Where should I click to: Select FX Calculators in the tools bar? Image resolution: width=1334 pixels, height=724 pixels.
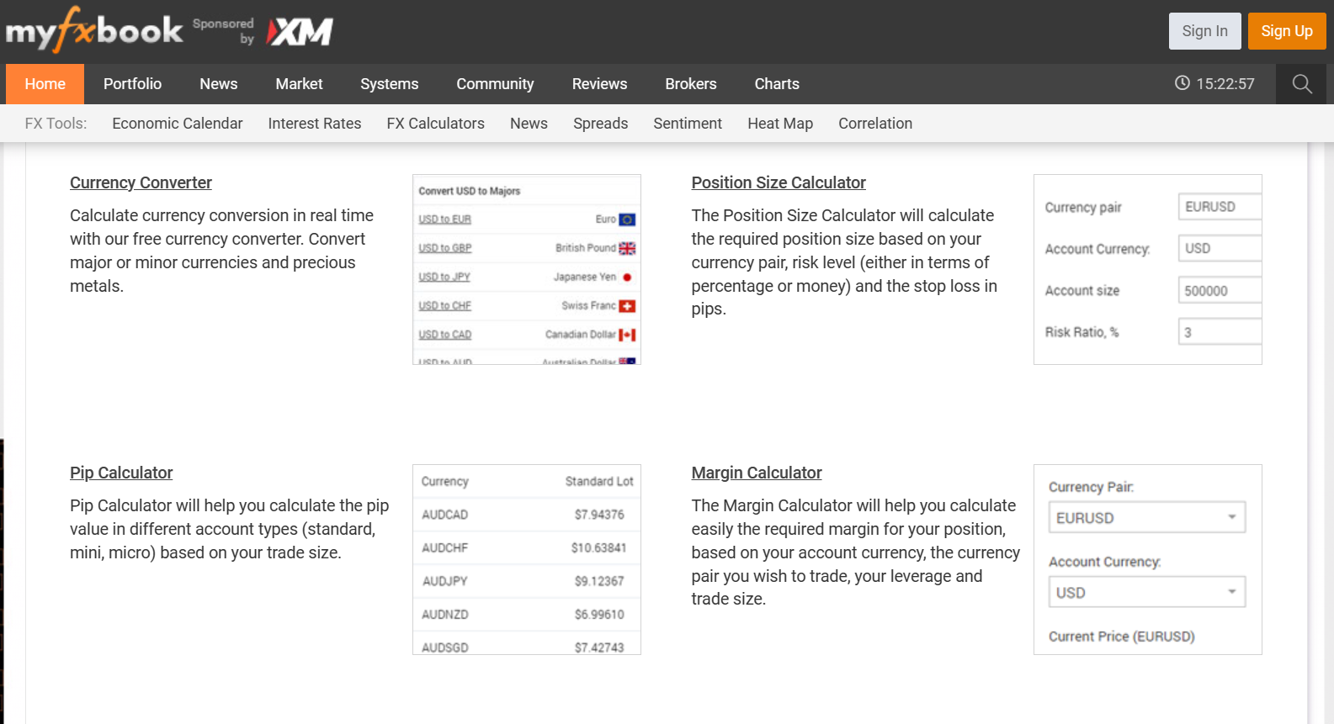coord(435,124)
